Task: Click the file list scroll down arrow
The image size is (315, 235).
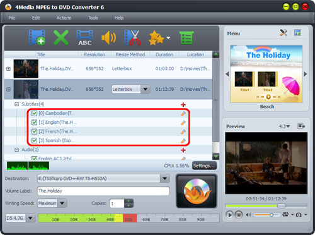Action: pyautogui.click(x=215, y=157)
